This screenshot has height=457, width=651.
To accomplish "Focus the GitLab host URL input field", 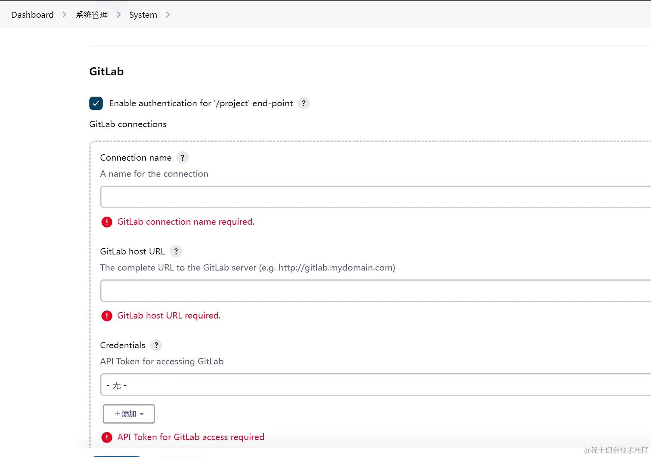I will click(x=375, y=291).
